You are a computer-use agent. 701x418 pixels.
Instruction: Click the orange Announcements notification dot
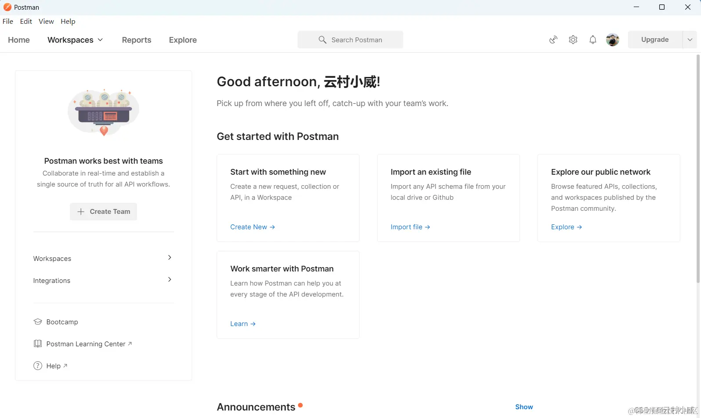click(300, 405)
